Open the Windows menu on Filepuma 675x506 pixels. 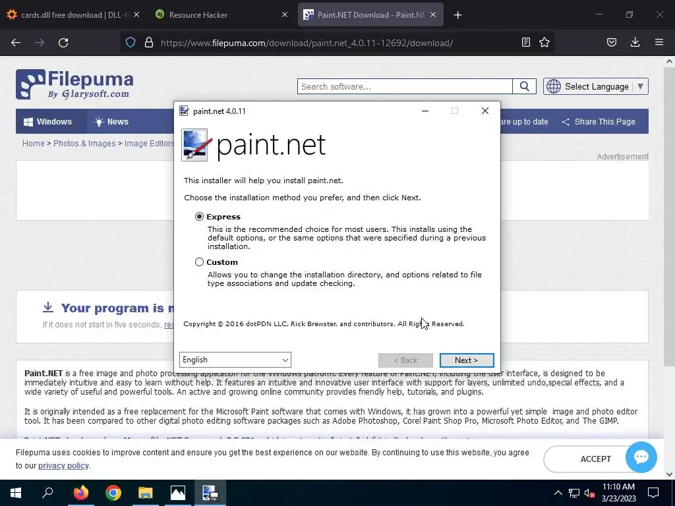[47, 122]
